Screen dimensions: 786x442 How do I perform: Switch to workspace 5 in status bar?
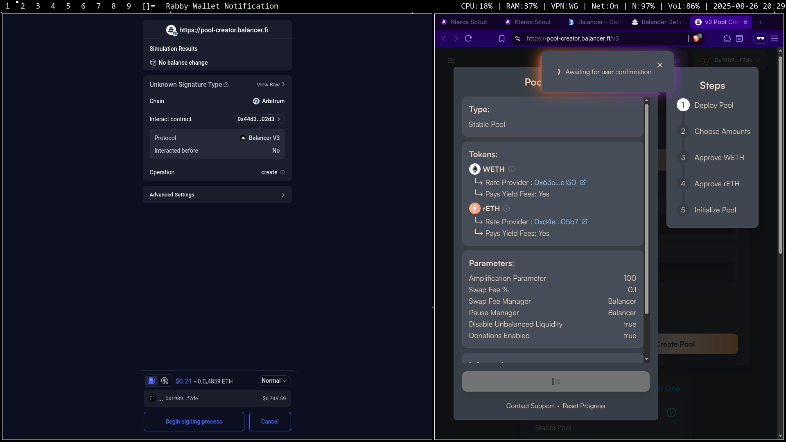point(68,6)
